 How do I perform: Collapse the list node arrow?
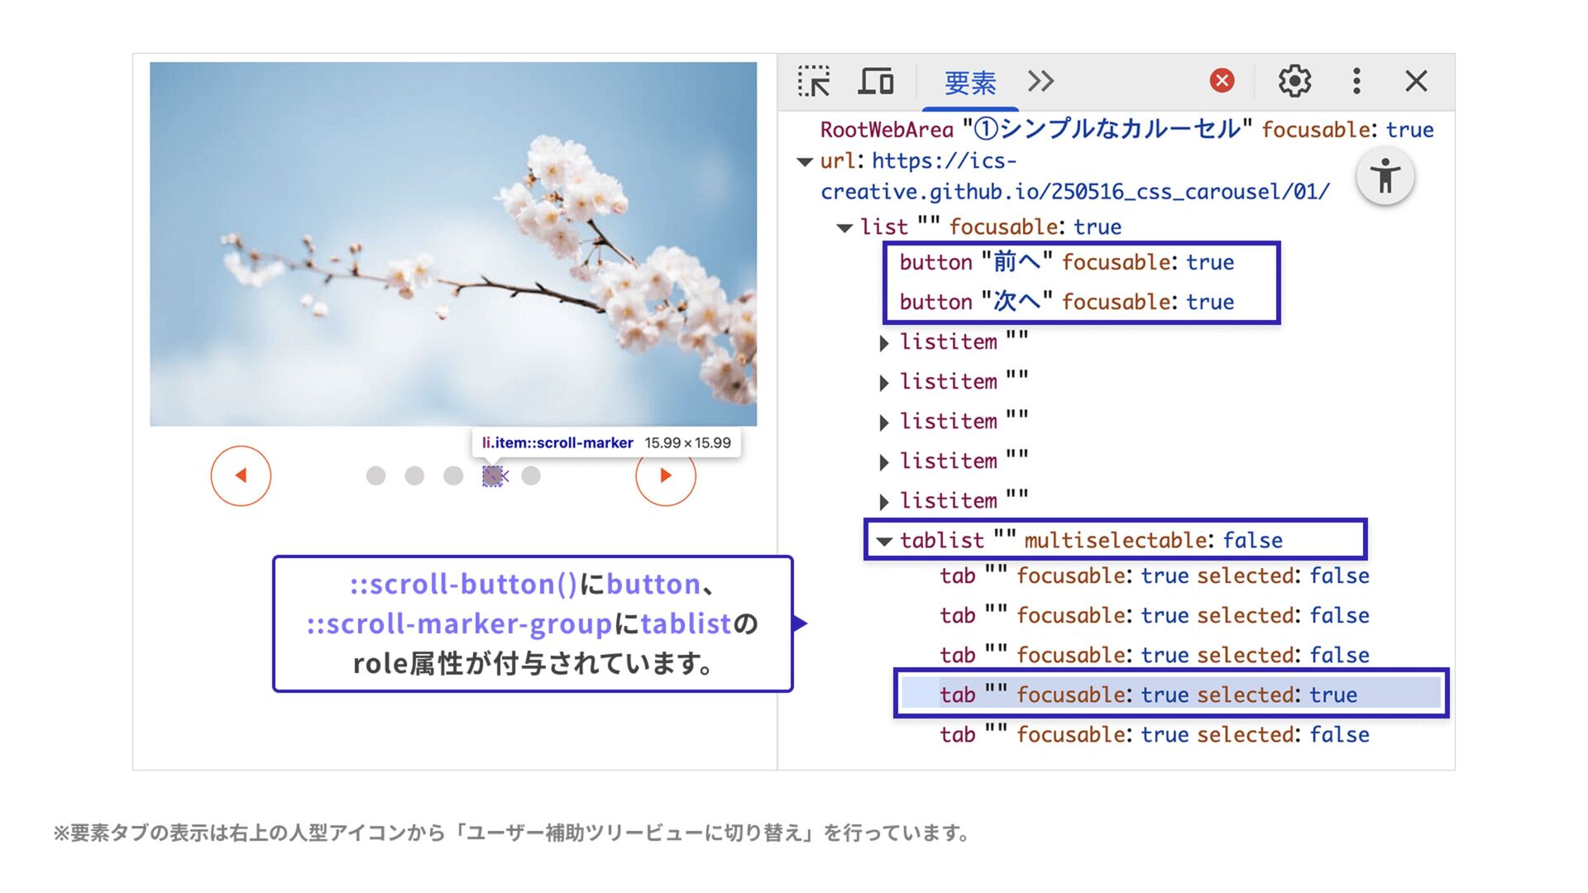(844, 228)
